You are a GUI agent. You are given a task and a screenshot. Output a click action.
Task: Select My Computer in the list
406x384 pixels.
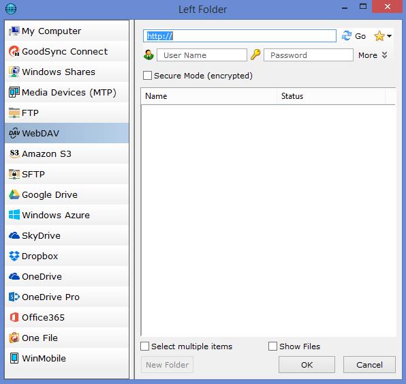tap(67, 31)
